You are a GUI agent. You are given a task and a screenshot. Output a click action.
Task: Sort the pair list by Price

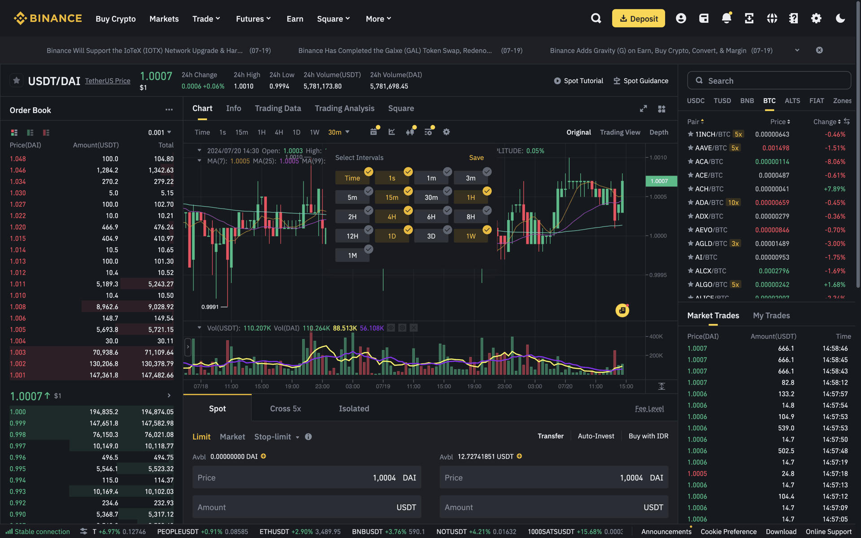(780, 121)
